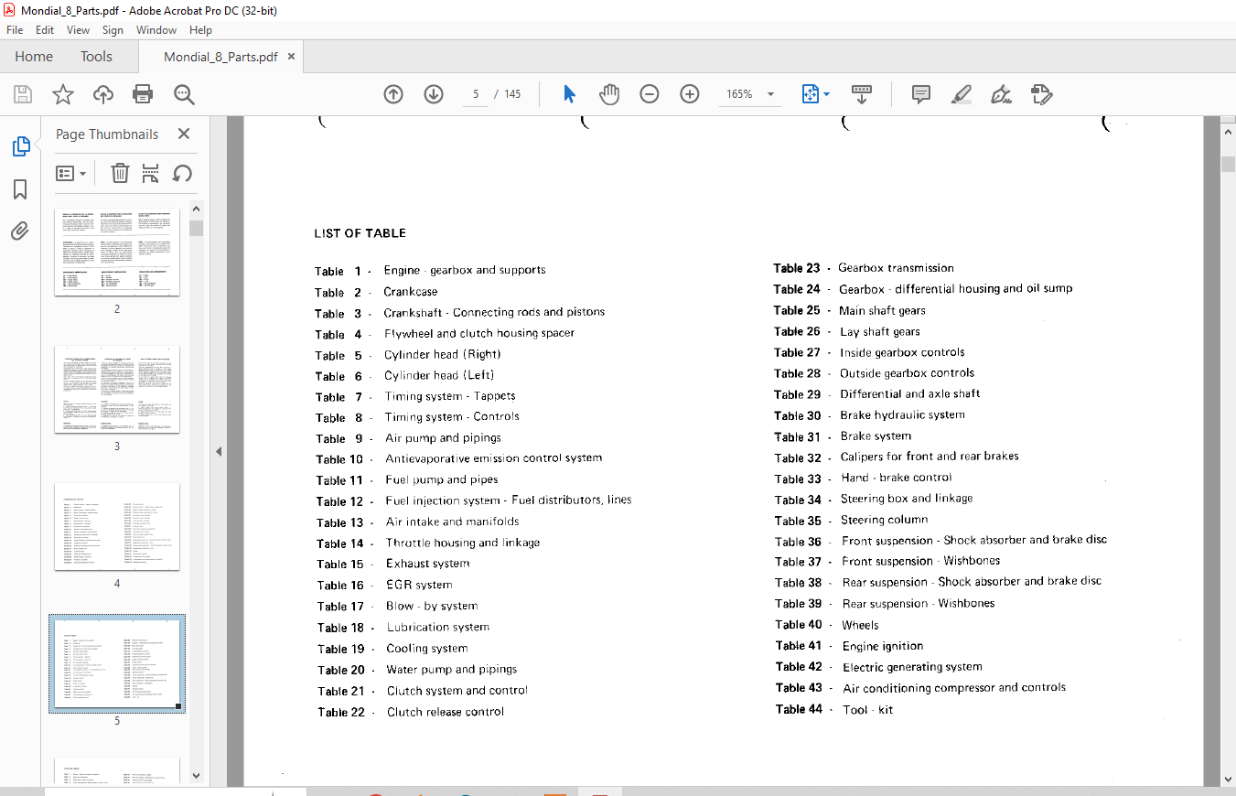Rotate pages in the thumbnails panel
This screenshot has width=1236, height=796.
click(182, 174)
